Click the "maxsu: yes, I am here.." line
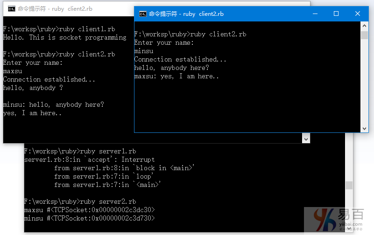The width and height of the screenshot is (374, 235). pos(176,76)
